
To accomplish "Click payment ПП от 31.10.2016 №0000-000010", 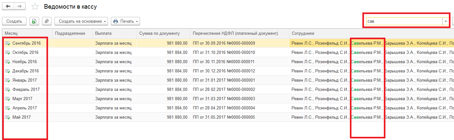I will [224, 52].
